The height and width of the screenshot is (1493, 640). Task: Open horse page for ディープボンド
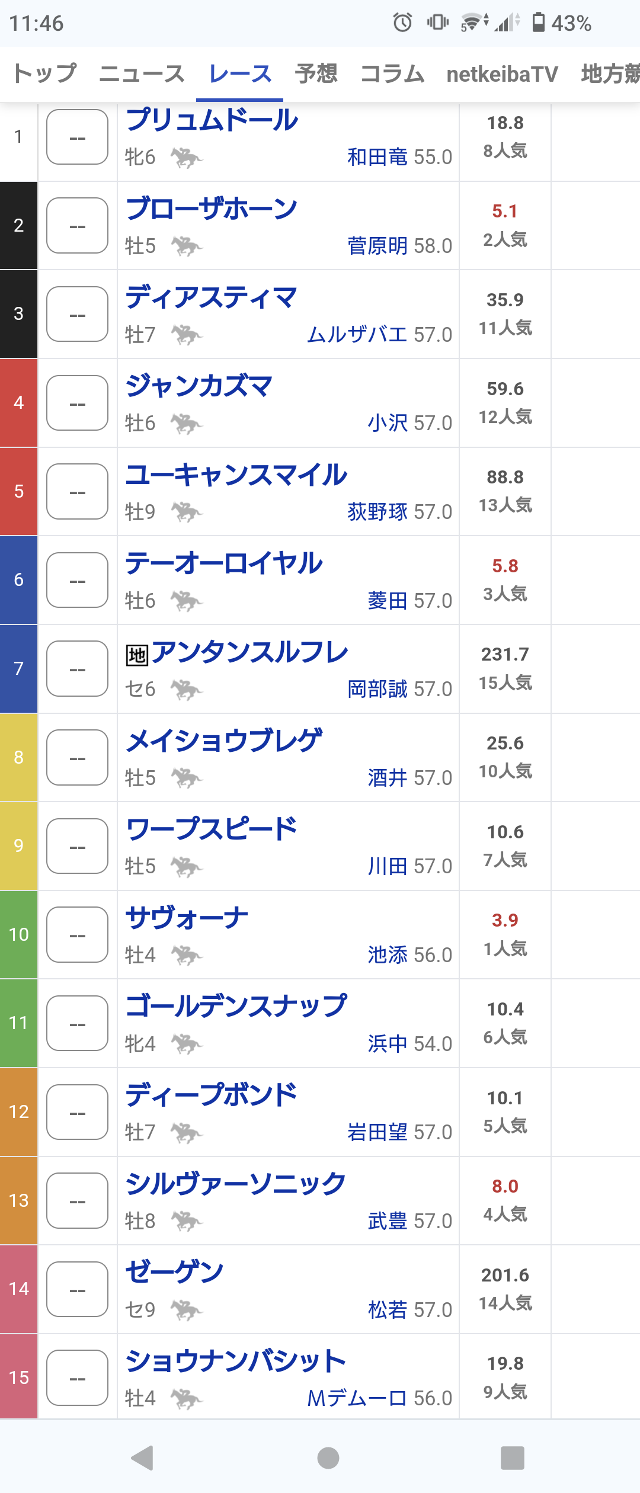(x=211, y=1095)
